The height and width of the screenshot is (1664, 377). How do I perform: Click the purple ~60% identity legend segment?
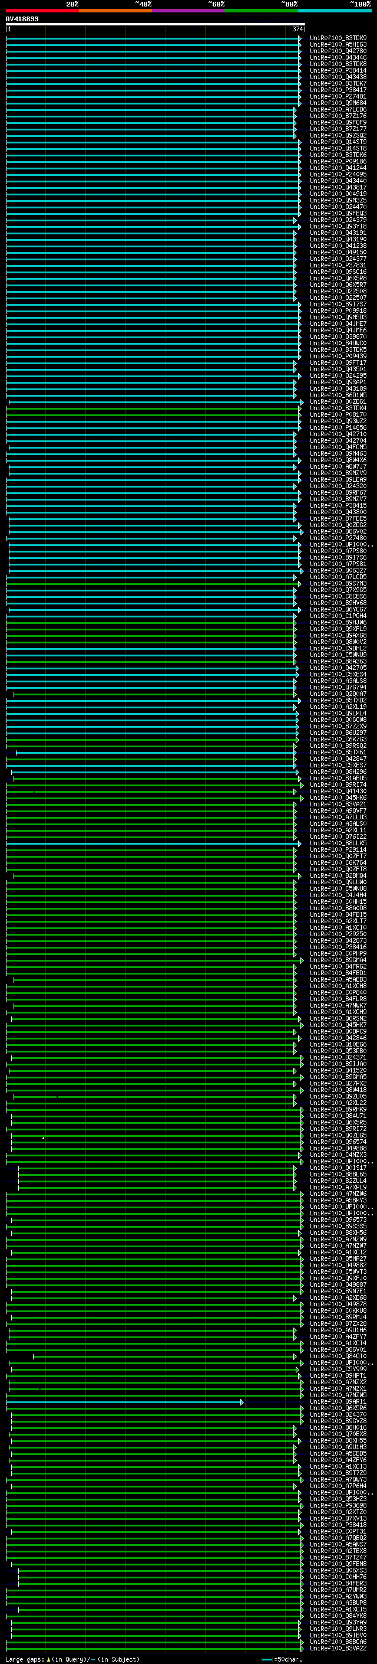[189, 11]
